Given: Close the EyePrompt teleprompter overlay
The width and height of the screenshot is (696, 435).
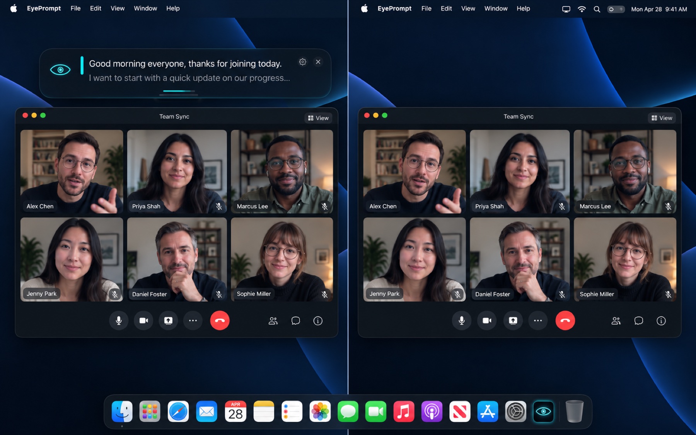Looking at the screenshot, I should point(318,62).
